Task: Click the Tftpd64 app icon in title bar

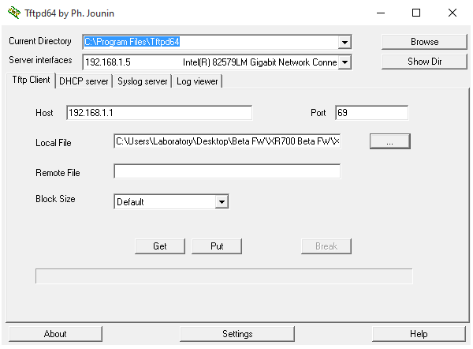Action: tap(13, 13)
